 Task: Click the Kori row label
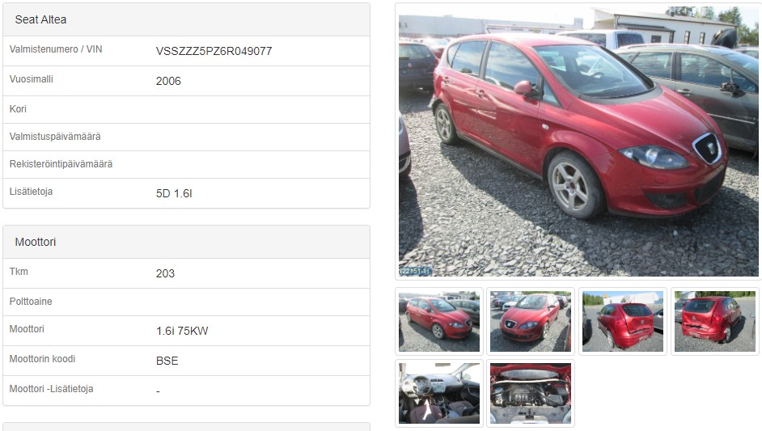[x=18, y=109]
